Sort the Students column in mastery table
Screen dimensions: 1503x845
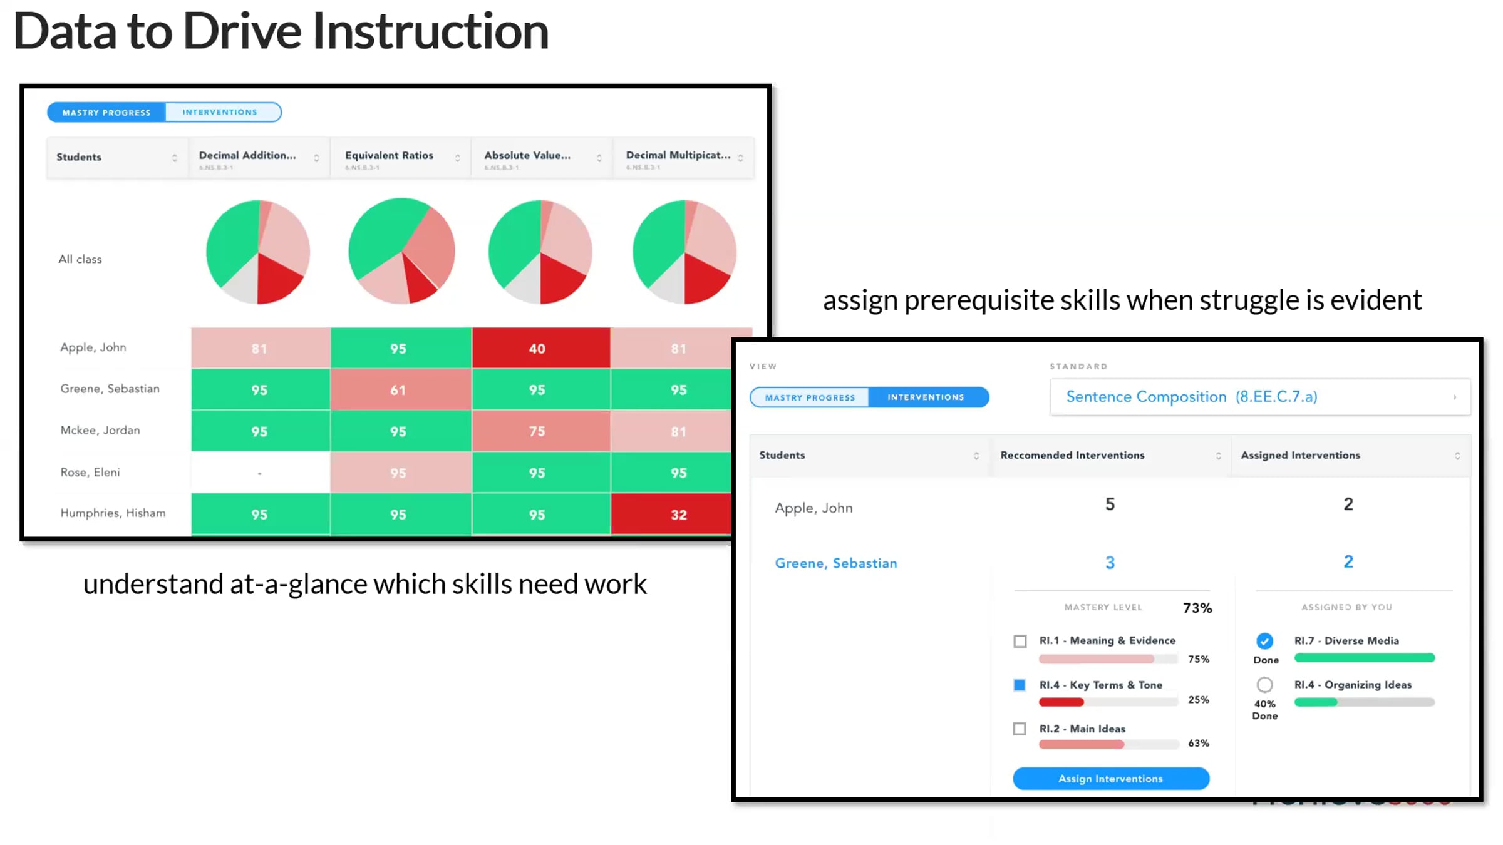pyautogui.click(x=175, y=158)
